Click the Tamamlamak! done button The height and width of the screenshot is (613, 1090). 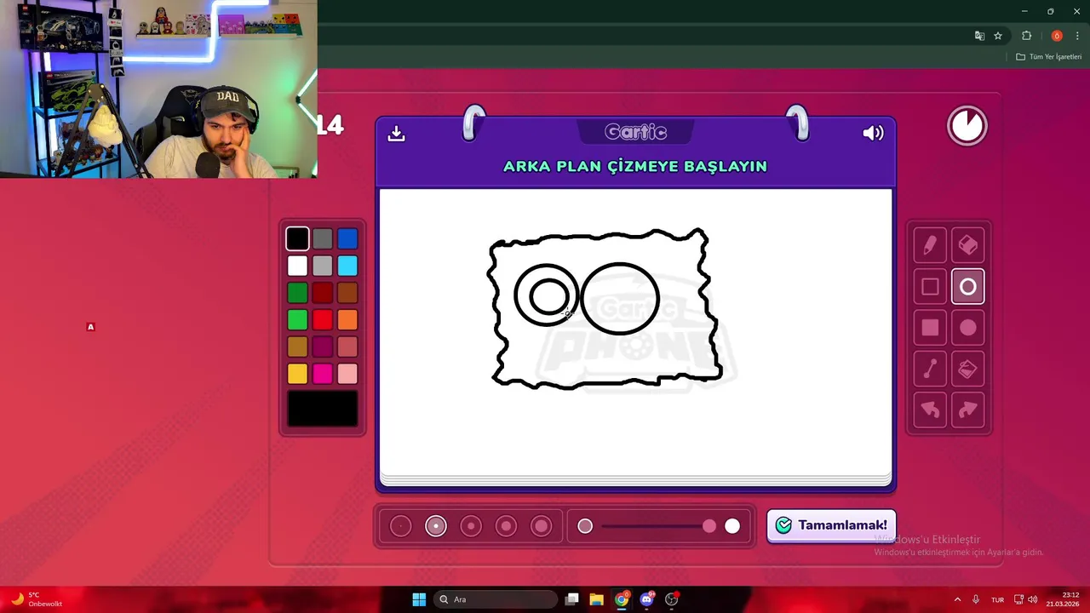pos(831,525)
